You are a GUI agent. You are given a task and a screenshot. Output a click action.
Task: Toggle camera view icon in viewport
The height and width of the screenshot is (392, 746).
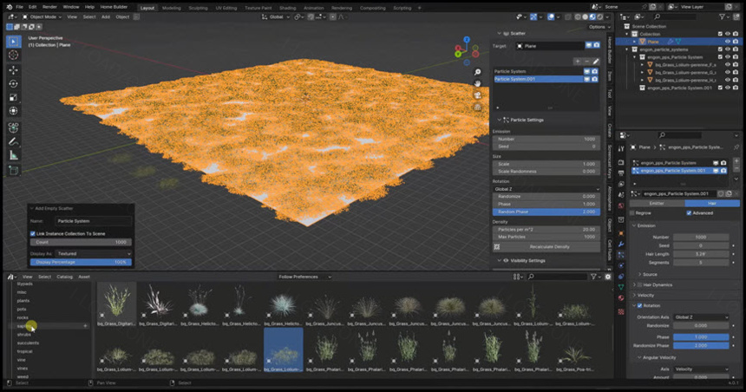(477, 95)
